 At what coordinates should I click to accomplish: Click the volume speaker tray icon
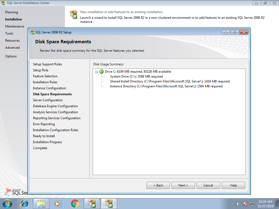(238, 204)
